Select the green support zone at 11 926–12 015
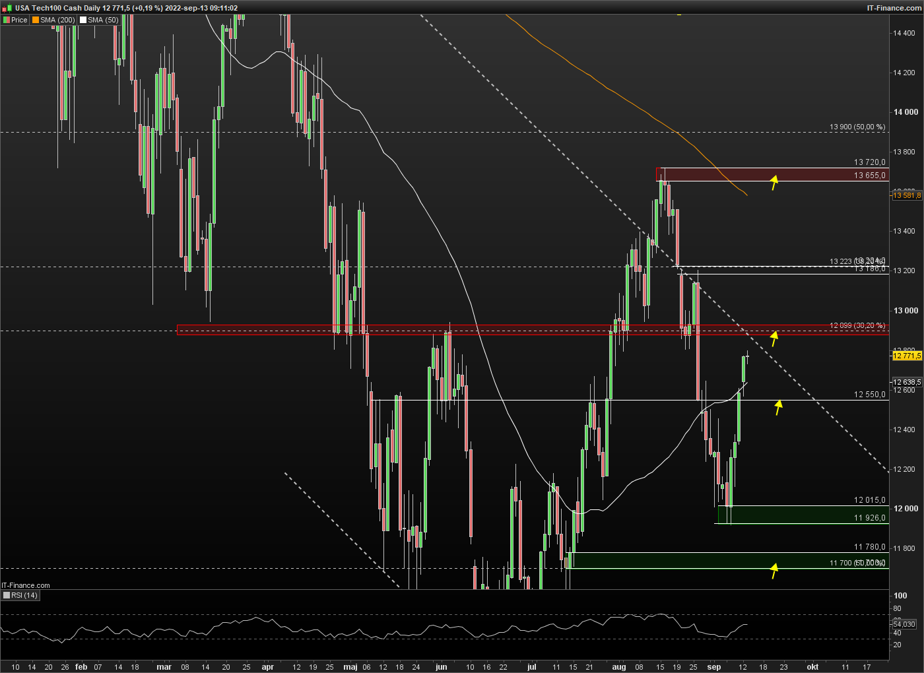 [803, 515]
